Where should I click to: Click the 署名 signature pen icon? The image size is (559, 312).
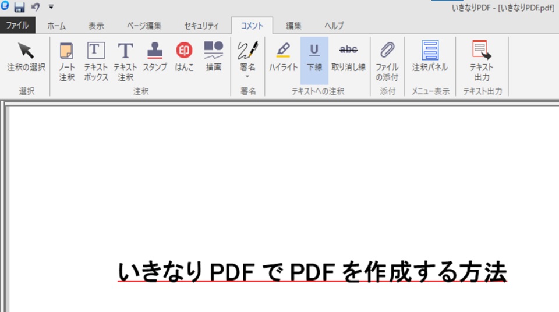(247, 50)
